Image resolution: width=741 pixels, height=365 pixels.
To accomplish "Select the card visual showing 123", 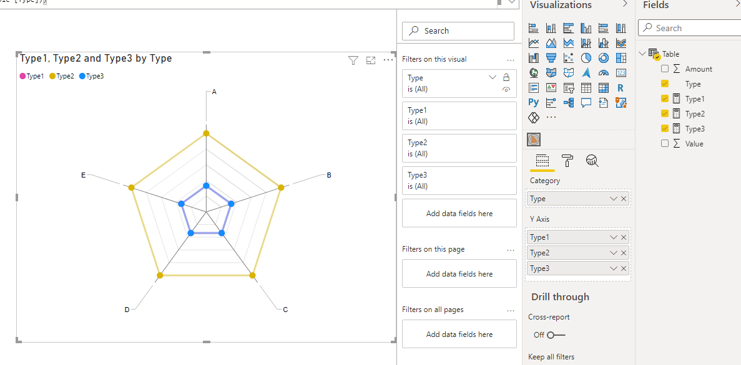I will pyautogui.click(x=621, y=73).
